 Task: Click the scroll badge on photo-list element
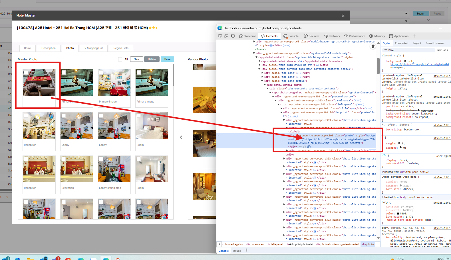tap(293, 116)
